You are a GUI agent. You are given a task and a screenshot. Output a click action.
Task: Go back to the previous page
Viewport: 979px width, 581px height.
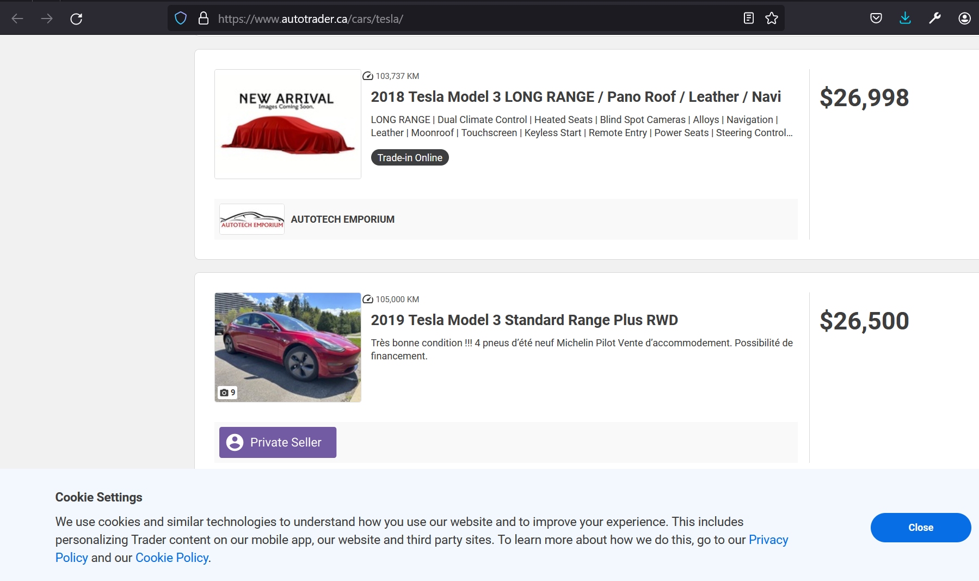(17, 19)
